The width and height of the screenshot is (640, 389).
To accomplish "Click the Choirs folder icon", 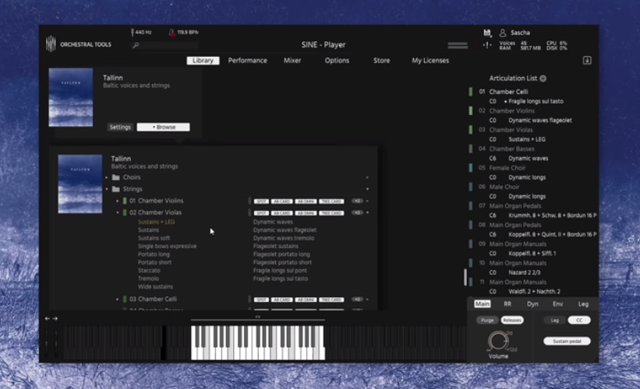I will (116, 177).
